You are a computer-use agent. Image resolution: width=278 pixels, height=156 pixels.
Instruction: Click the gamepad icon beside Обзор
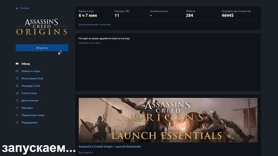click(x=17, y=64)
